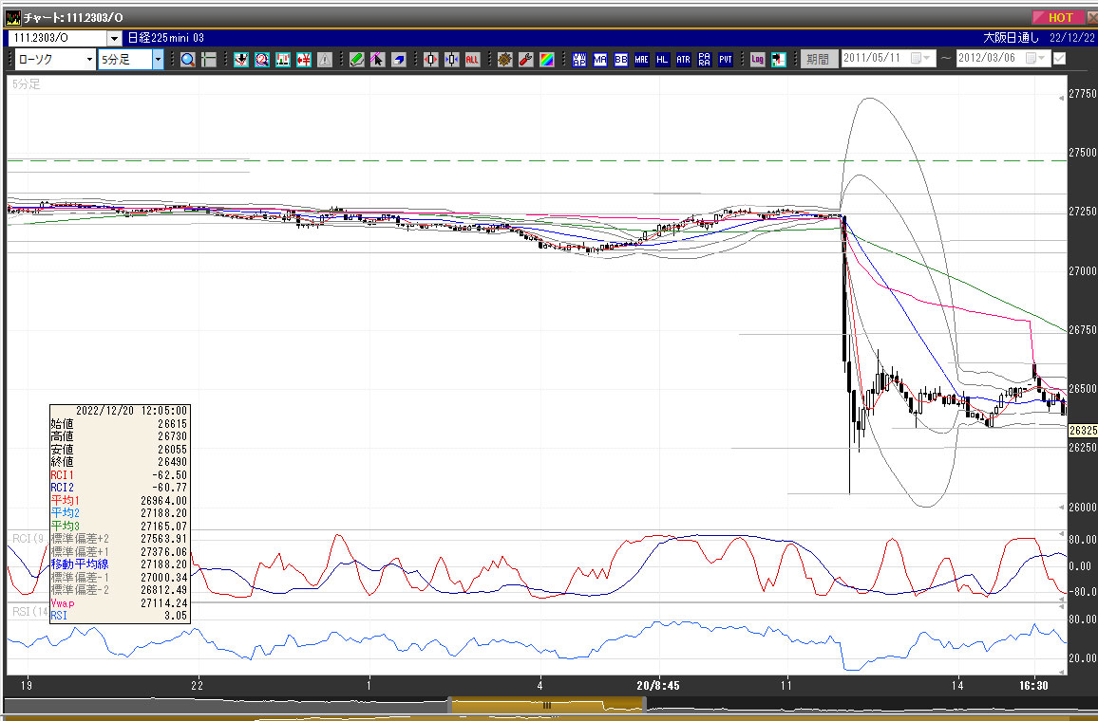
Task: Click the red candle width-expand icon
Action: click(x=430, y=60)
